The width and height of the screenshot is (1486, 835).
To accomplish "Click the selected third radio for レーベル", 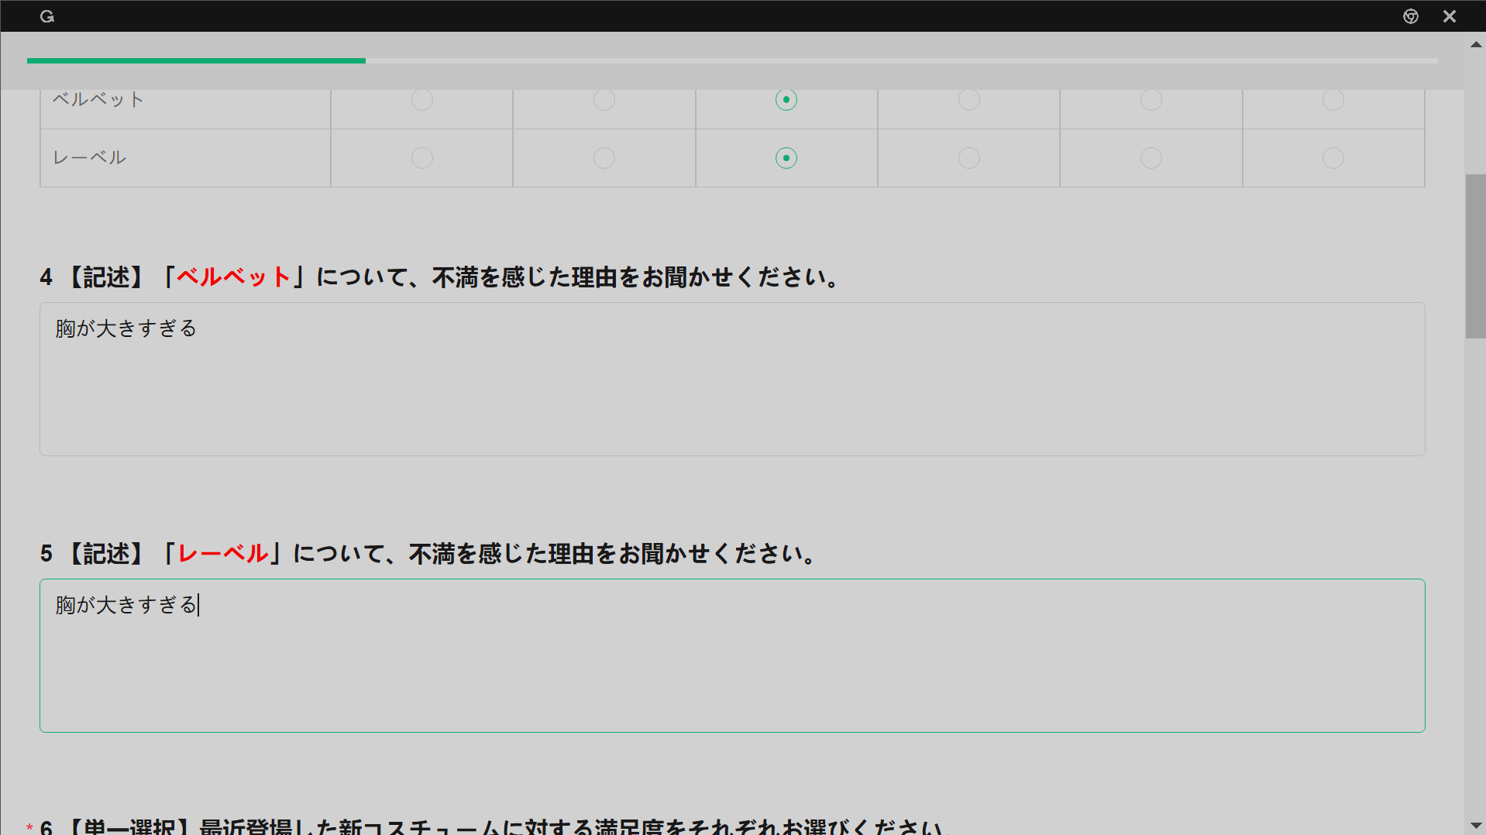I will click(x=786, y=158).
